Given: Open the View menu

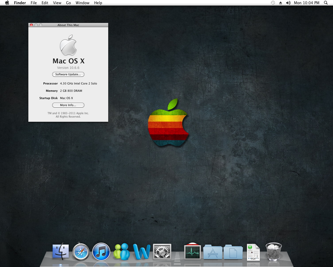Looking at the screenshot, I should click(x=57, y=3).
